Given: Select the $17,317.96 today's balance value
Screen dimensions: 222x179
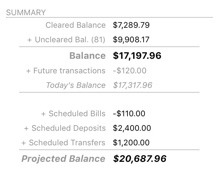Looking at the screenshot, I should click(x=132, y=85).
